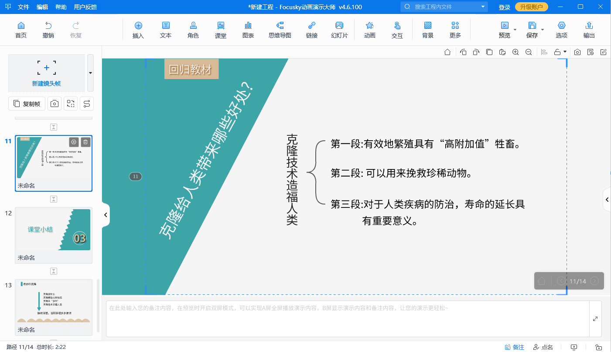This screenshot has width=611, height=352.
Task: Take a canvas screenshot with camera icon
Action: (x=577, y=52)
